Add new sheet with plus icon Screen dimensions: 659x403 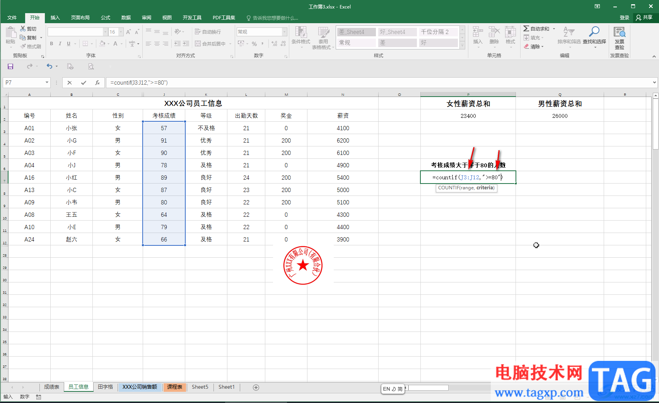click(256, 387)
